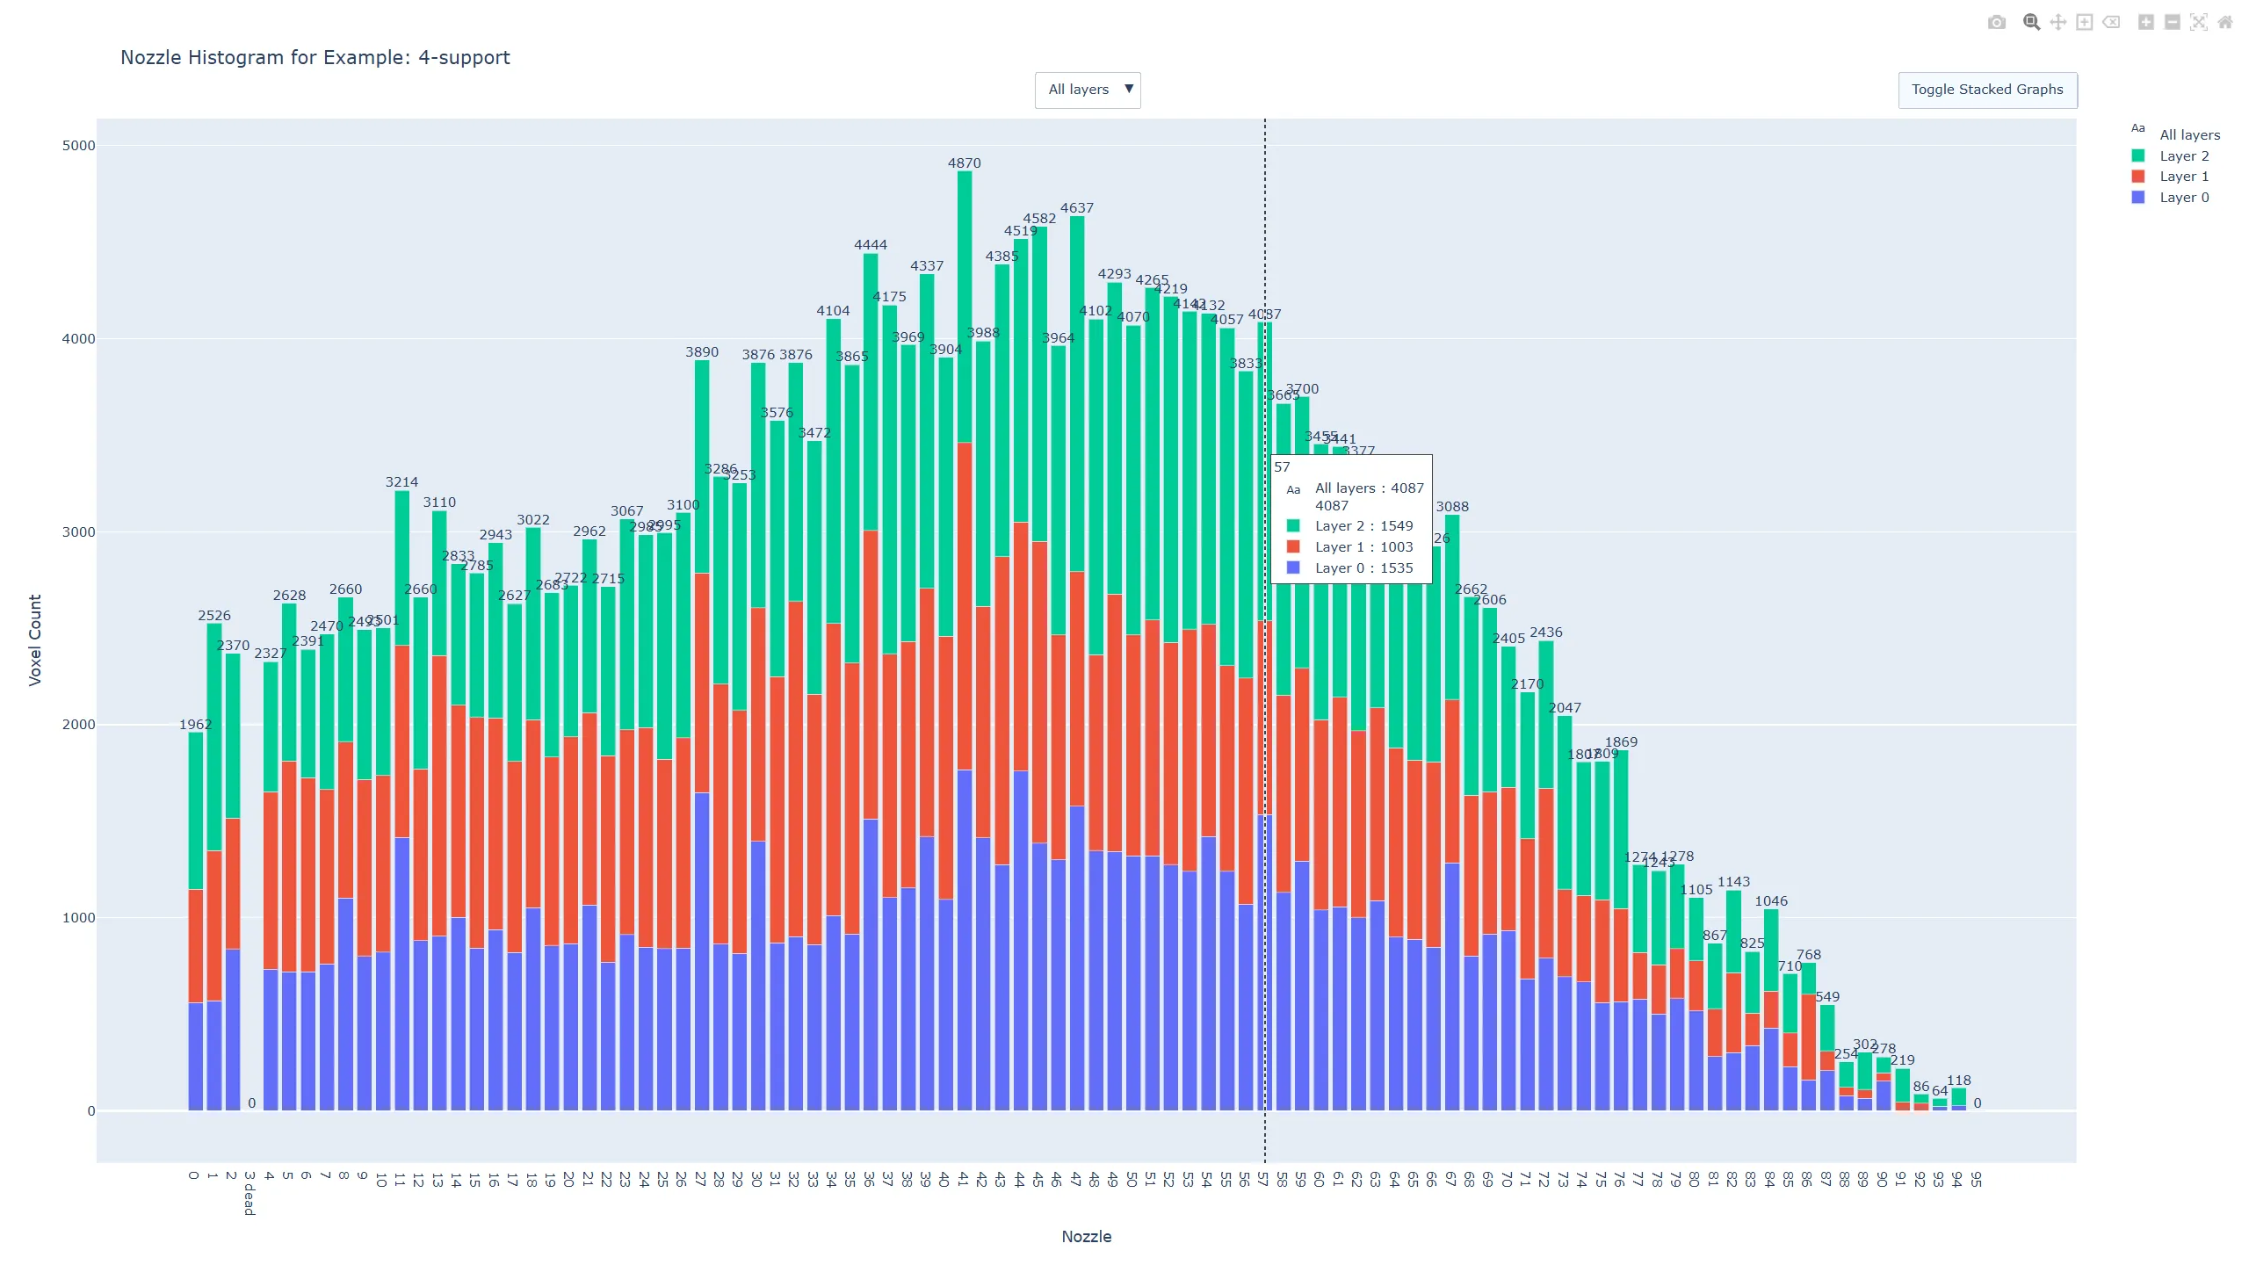Click the Aa icon inside the tooltip
2249x1265 pixels.
[x=1292, y=489]
